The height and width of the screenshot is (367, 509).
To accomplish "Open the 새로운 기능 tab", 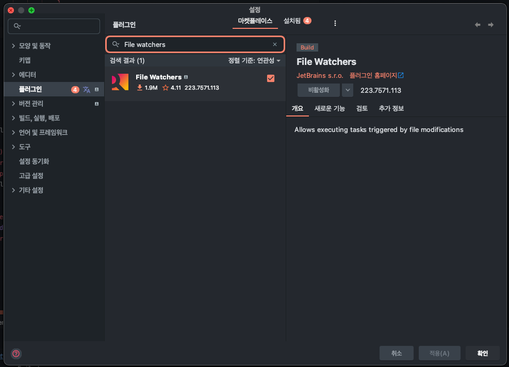I will [330, 108].
